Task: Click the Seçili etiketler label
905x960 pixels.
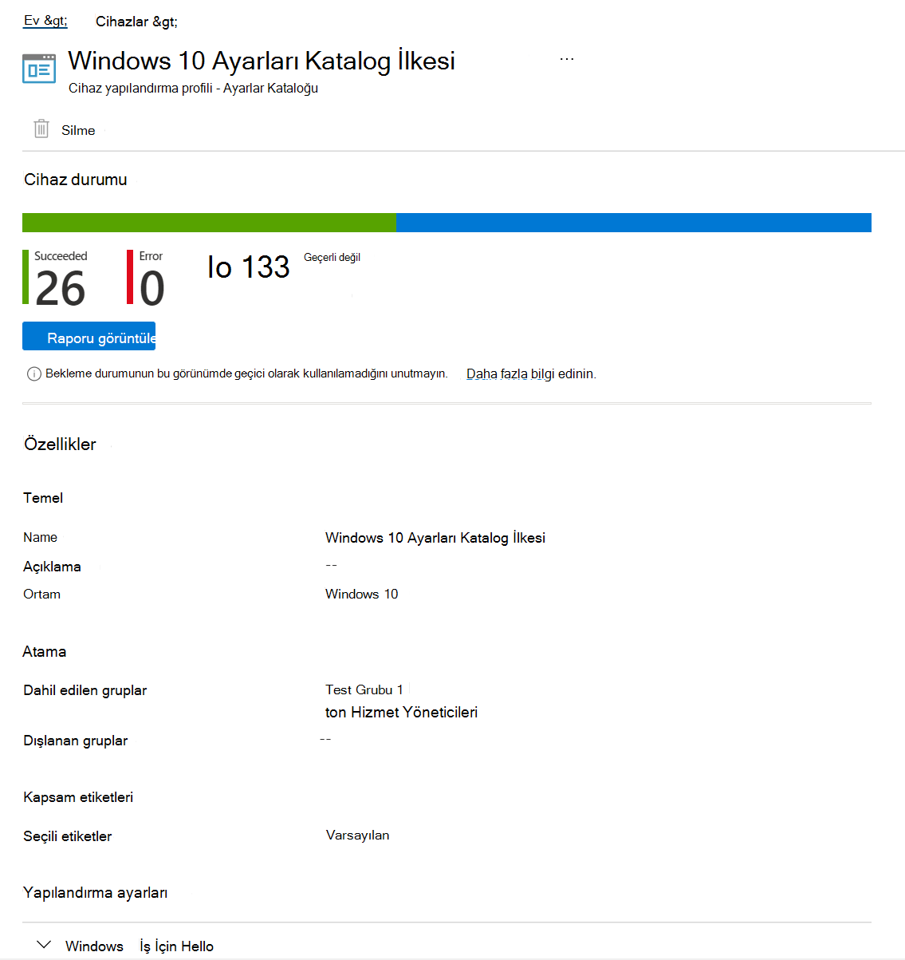Action: 68,836
